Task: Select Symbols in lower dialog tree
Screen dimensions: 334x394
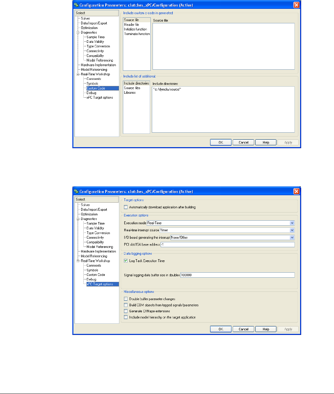Action: [x=92, y=270]
